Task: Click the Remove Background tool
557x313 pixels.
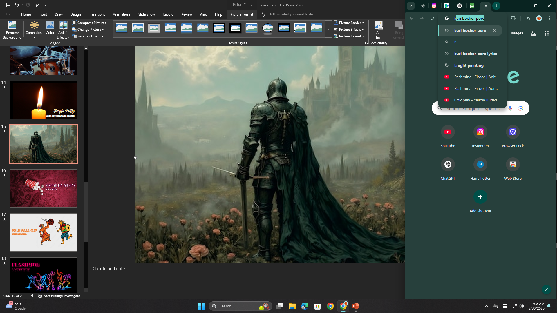Action: tap(12, 30)
